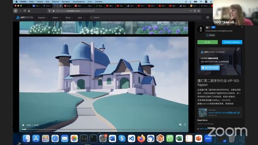Open the shopping cart in ArtStation header
Screen dimensions: 258x145
pos(208,17)
